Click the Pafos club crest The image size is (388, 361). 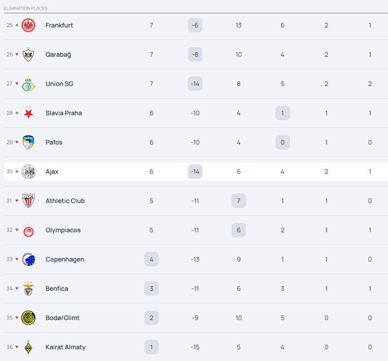tap(28, 142)
